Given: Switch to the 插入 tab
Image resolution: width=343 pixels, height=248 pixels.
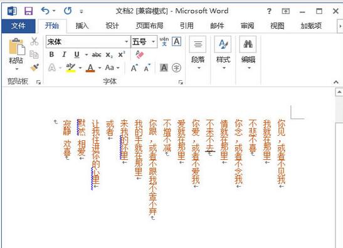Looking at the screenshot, I should click(82, 26).
